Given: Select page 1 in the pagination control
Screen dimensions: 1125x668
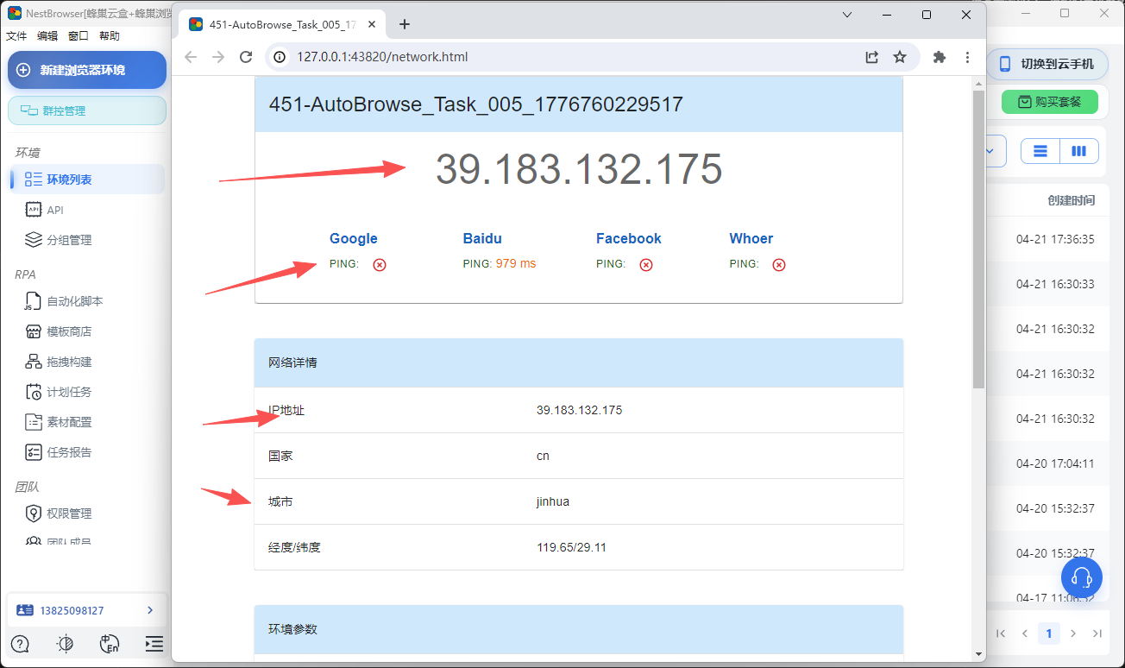Looking at the screenshot, I should [x=1048, y=633].
